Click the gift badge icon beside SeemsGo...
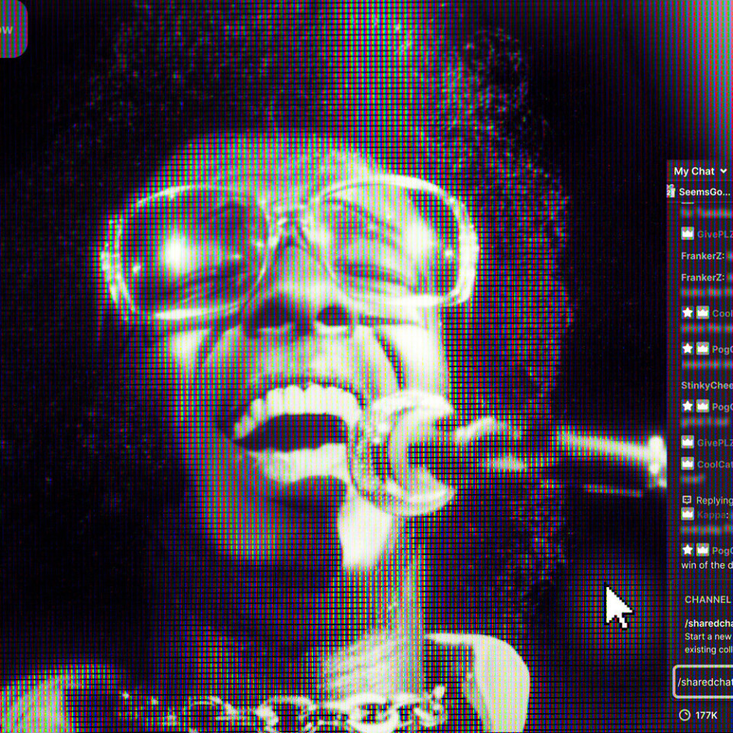 click(671, 191)
